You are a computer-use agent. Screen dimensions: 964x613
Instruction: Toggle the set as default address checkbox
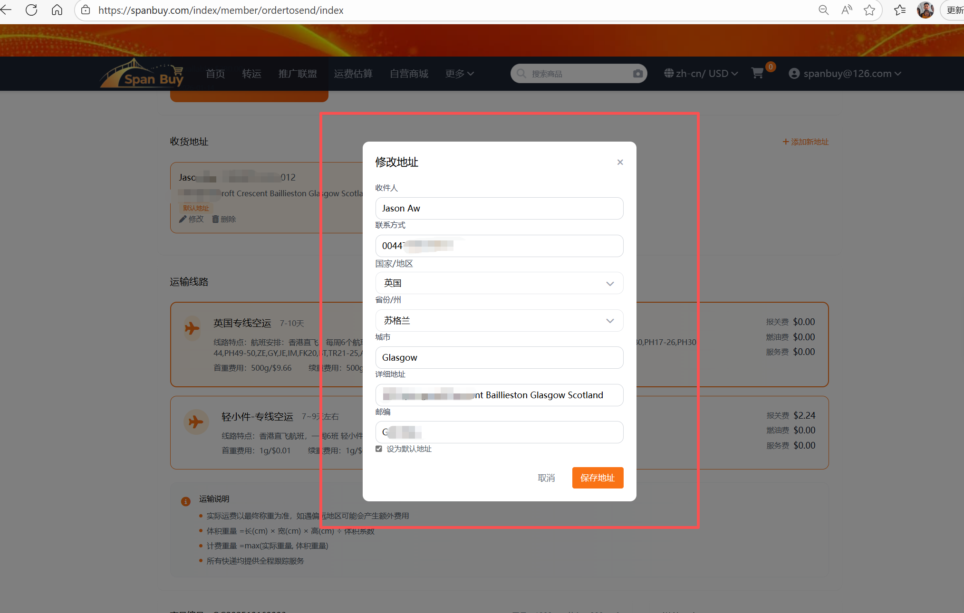pyautogui.click(x=379, y=449)
